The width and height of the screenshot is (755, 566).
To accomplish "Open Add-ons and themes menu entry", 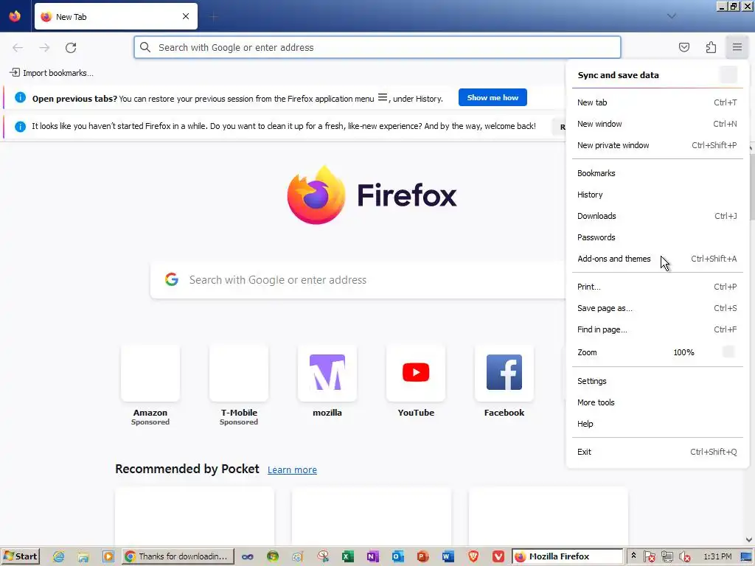I will pyautogui.click(x=657, y=259).
